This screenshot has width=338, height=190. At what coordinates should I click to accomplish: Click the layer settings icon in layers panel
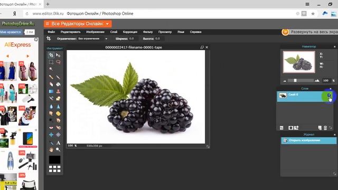281,128
